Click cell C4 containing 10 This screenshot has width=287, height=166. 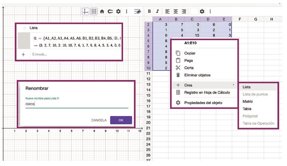pos(192,35)
